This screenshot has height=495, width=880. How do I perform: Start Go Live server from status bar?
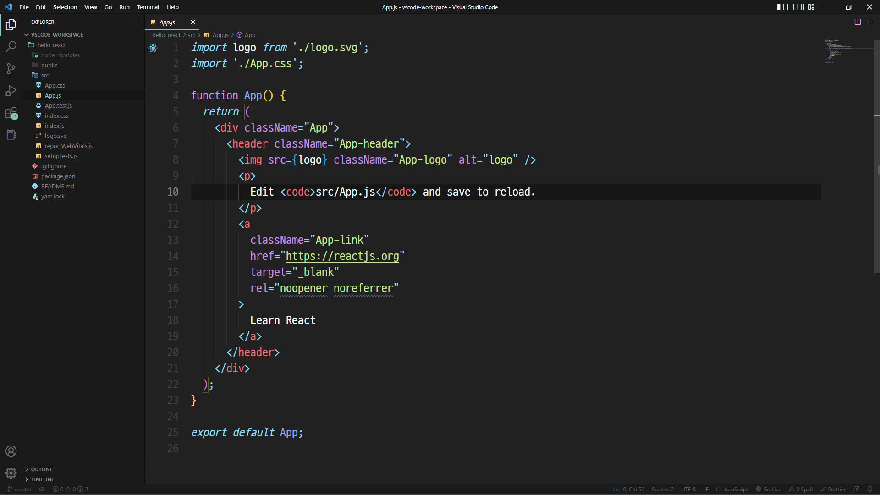click(x=768, y=489)
